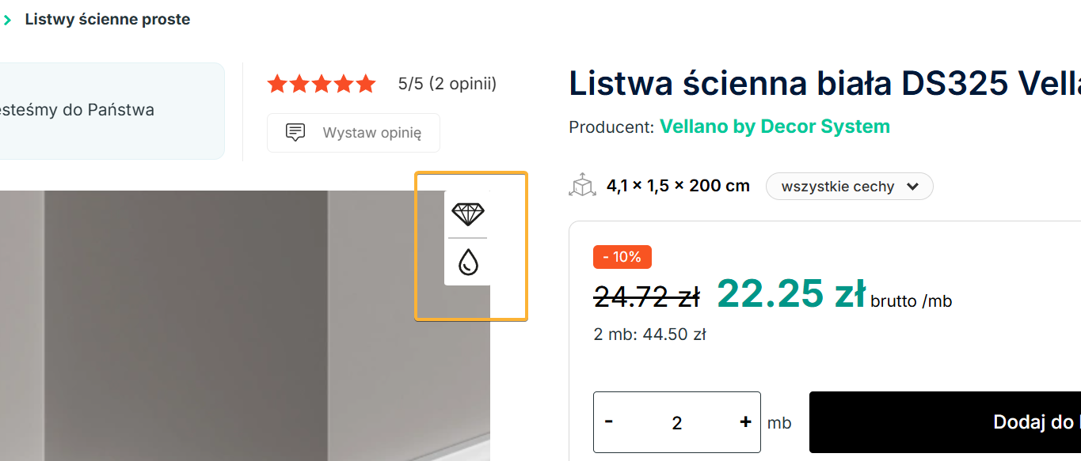Click the dimensions cube icon

(x=582, y=186)
